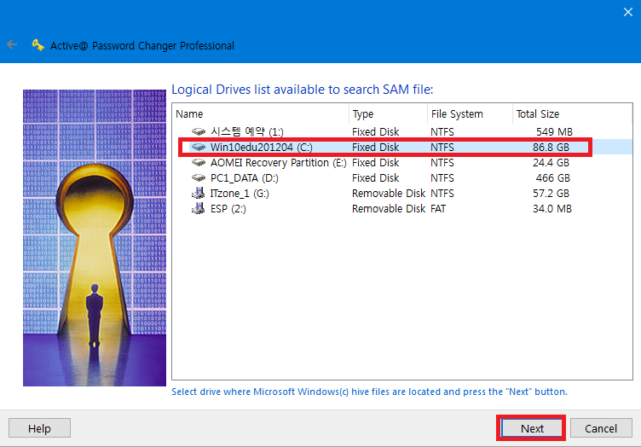Click the disk icon of PC1_DATA (D:)
The image size is (641, 447).
[x=199, y=178]
